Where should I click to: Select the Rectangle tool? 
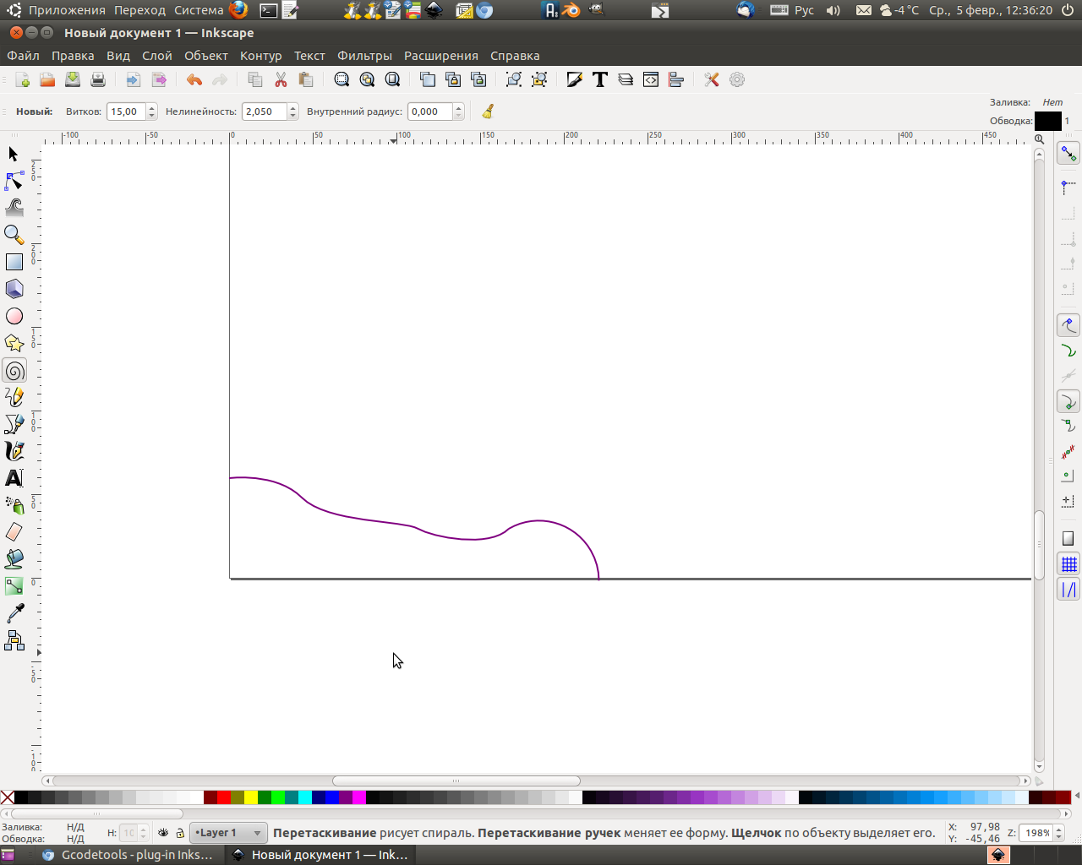(14, 262)
